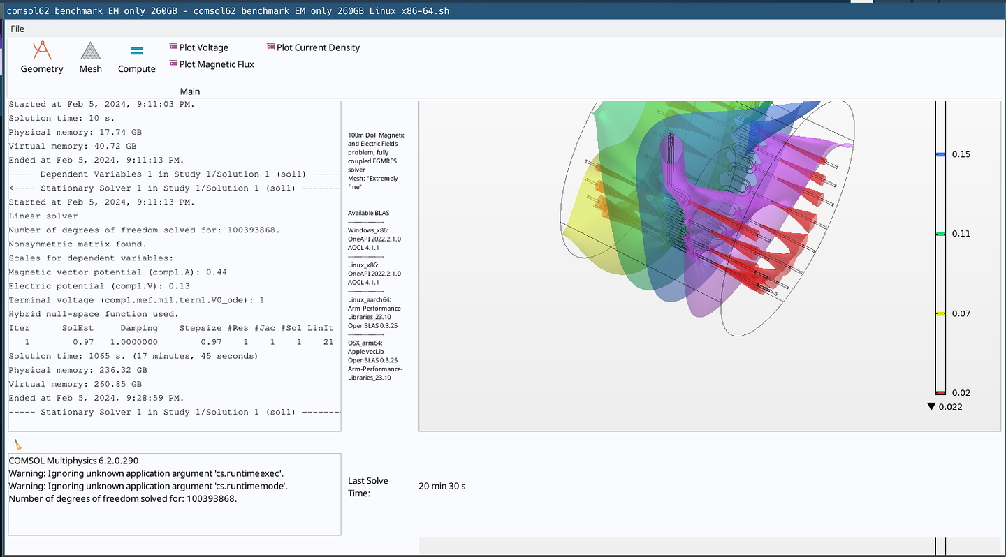Click the small plot icon beside Plot Voltage
Viewport: 1006px width, 557px height.
tap(172, 47)
